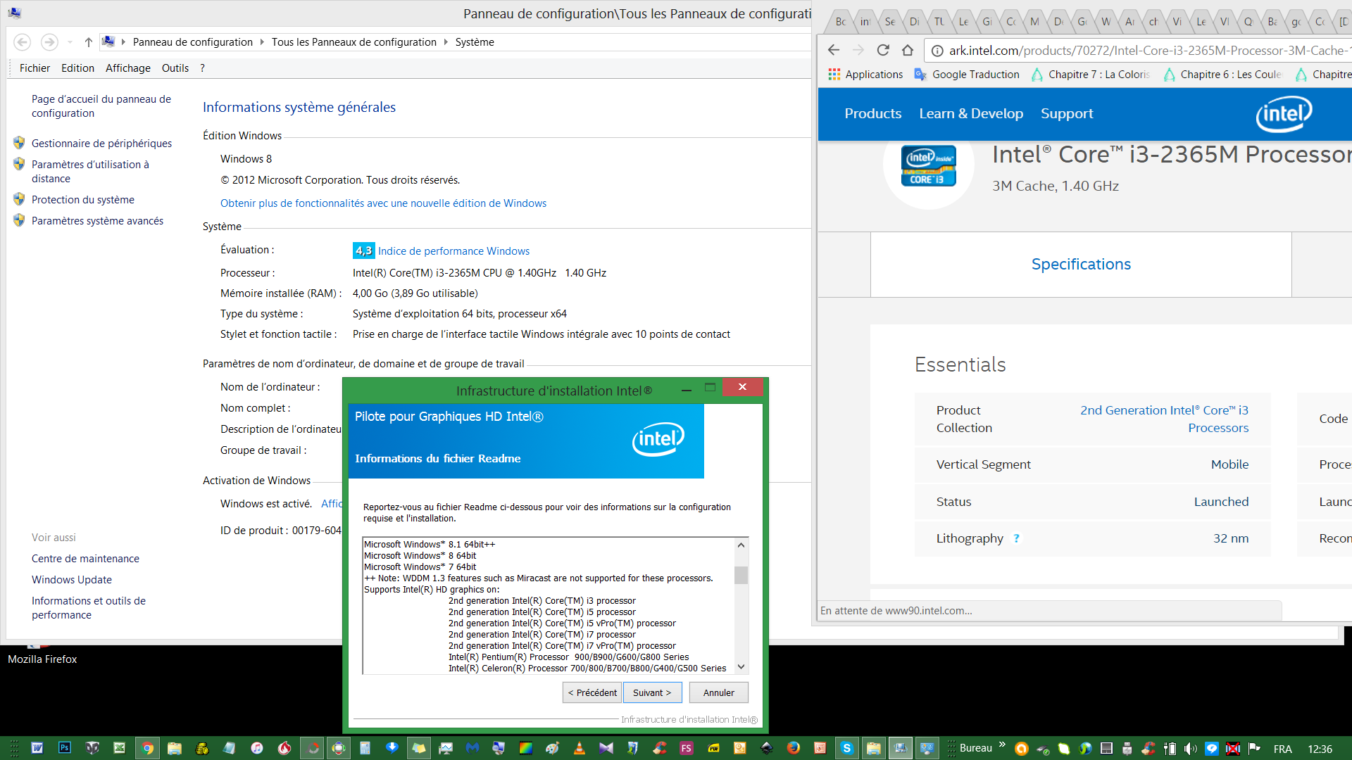Reload the Intel ARK page

point(883,50)
